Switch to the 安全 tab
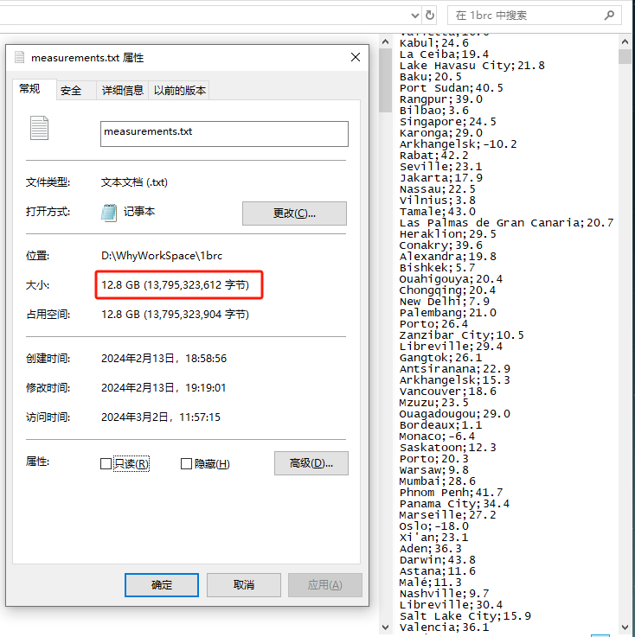The height and width of the screenshot is (637, 635). [x=71, y=90]
